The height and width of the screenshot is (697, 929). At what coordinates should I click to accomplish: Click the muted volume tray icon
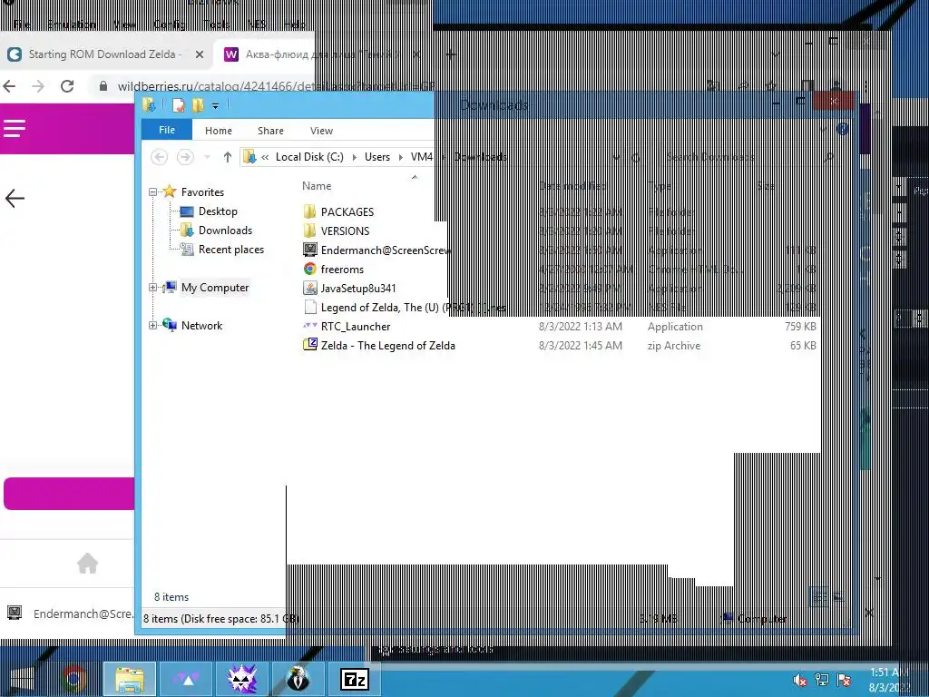799,680
